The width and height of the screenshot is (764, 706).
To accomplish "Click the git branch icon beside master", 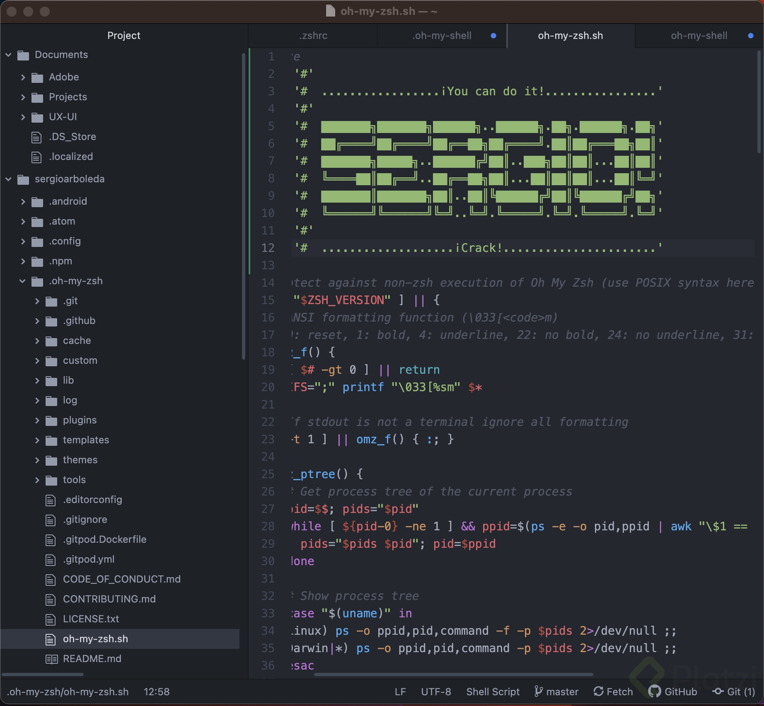I will [538, 691].
